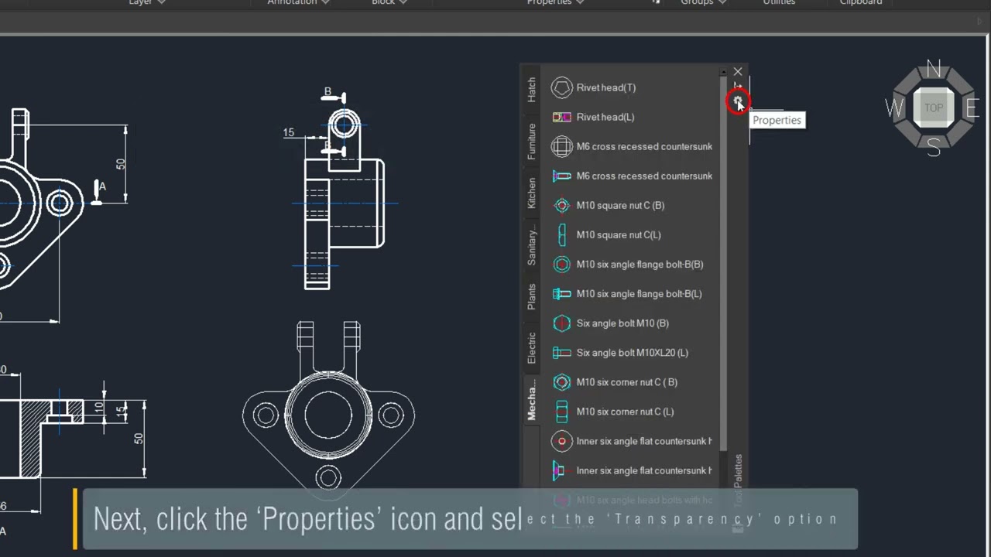
Task: Click the palette scrollbar up arrow
Action: [723, 72]
